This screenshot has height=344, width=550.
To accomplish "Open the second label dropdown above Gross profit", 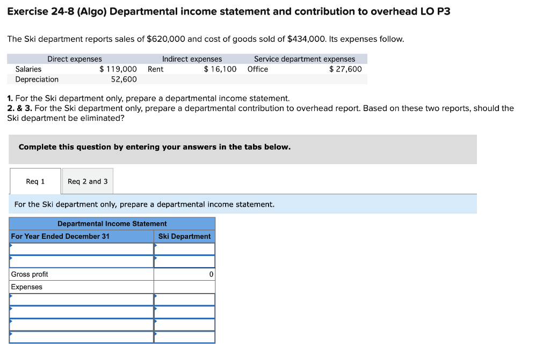I will [82, 262].
